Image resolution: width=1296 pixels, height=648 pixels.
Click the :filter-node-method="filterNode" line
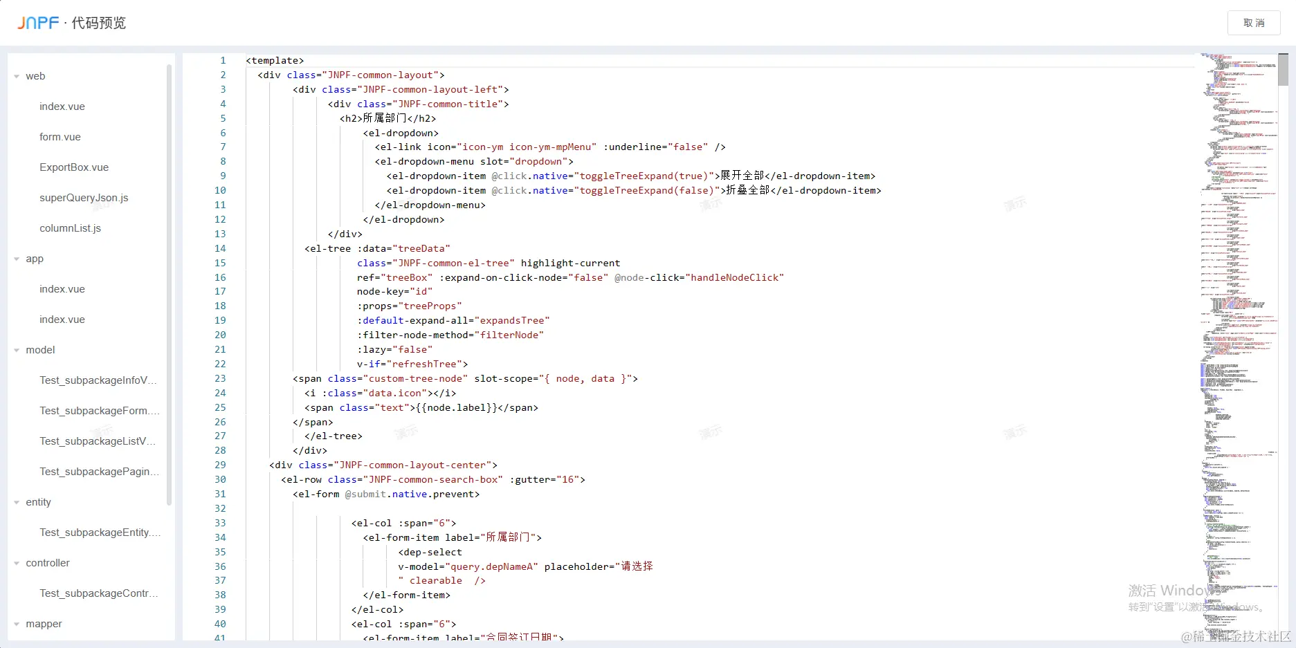point(450,335)
